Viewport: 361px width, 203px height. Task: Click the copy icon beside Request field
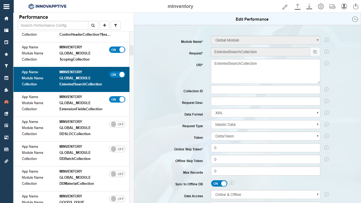(315, 52)
